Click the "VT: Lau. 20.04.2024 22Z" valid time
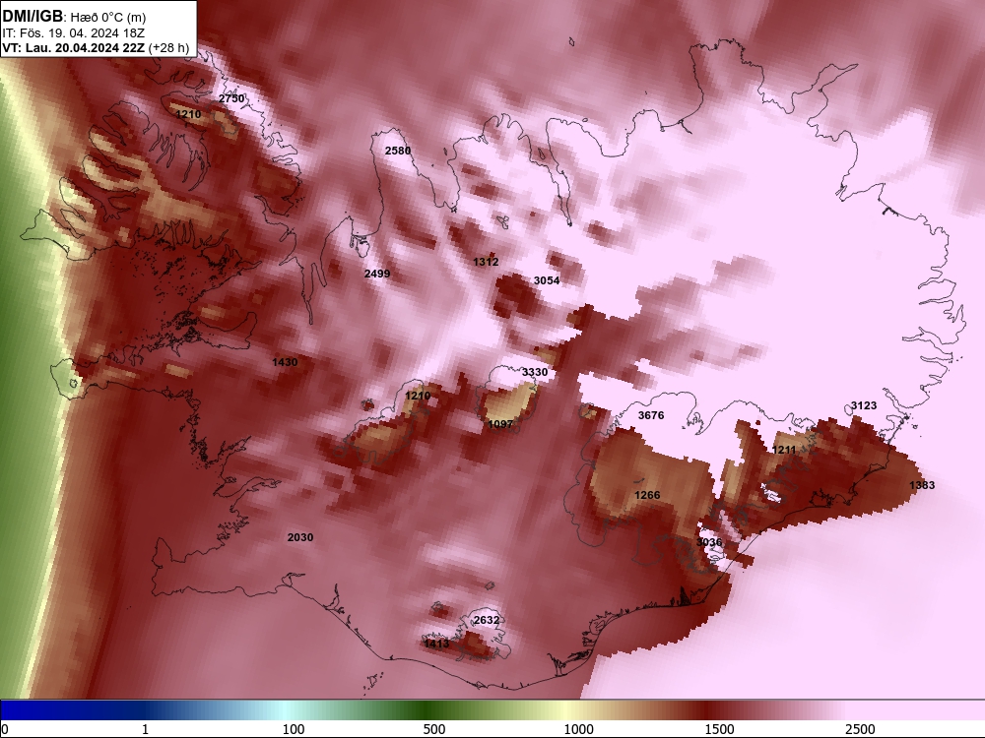The height and width of the screenshot is (738, 985). (74, 47)
